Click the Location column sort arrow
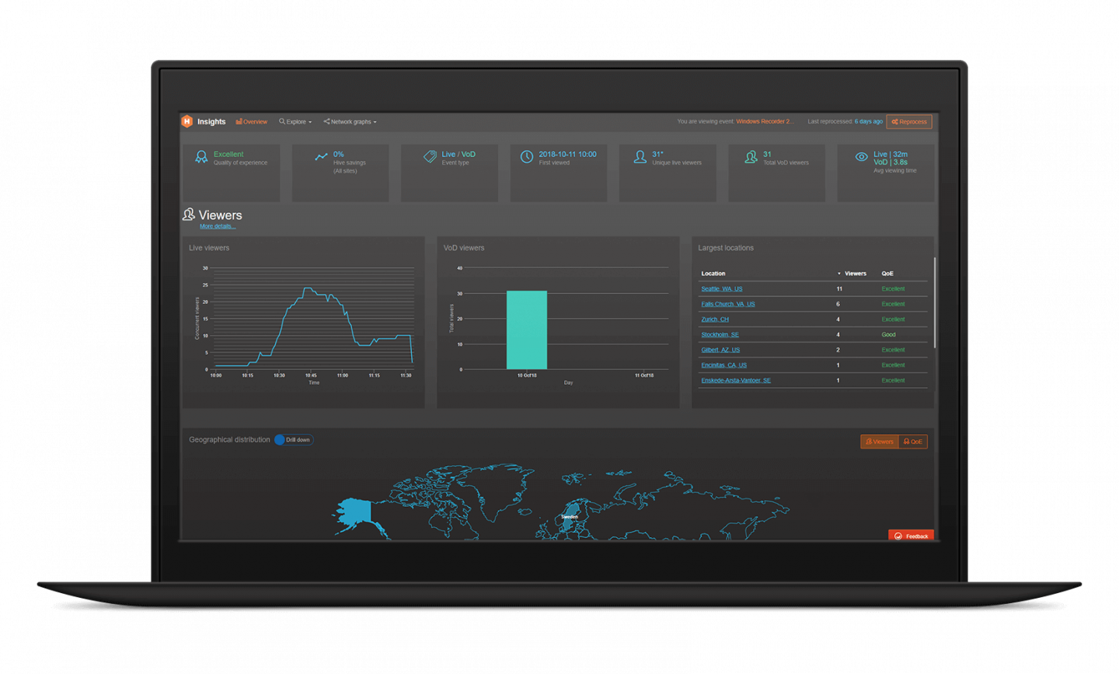This screenshot has height=674, width=1119. tap(838, 273)
